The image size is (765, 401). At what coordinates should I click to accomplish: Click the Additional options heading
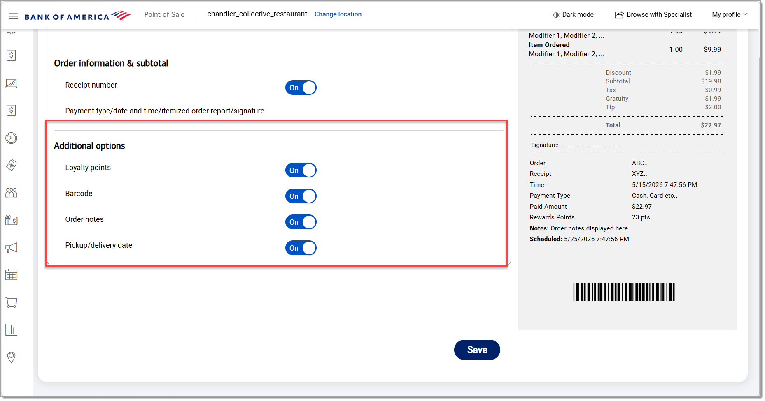point(89,146)
